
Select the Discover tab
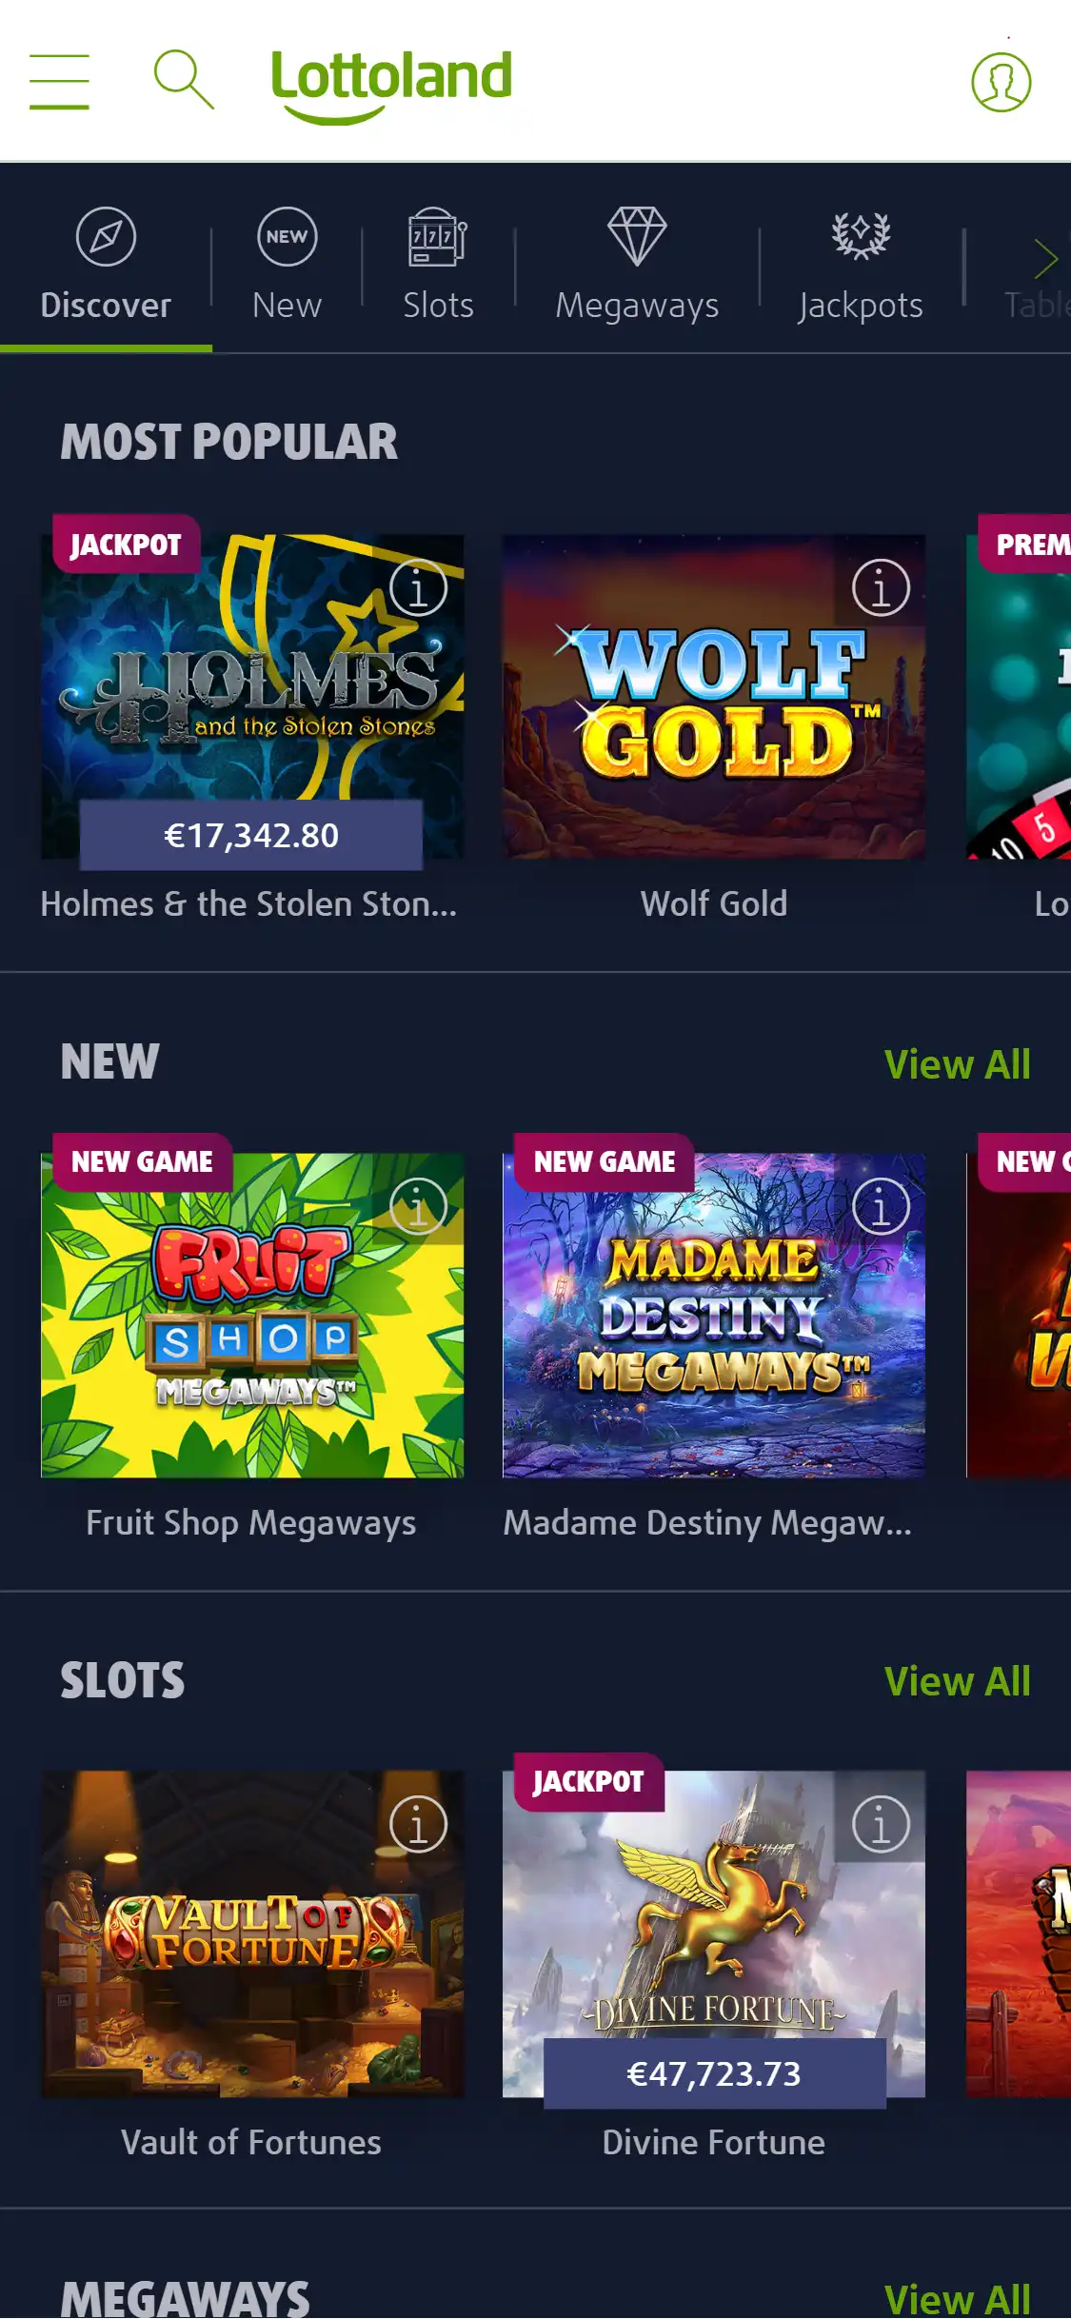click(x=106, y=265)
